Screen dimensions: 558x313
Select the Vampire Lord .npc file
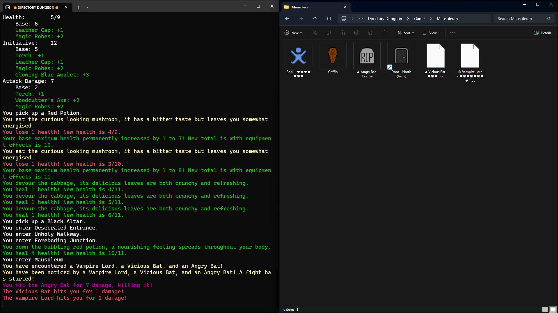point(470,56)
